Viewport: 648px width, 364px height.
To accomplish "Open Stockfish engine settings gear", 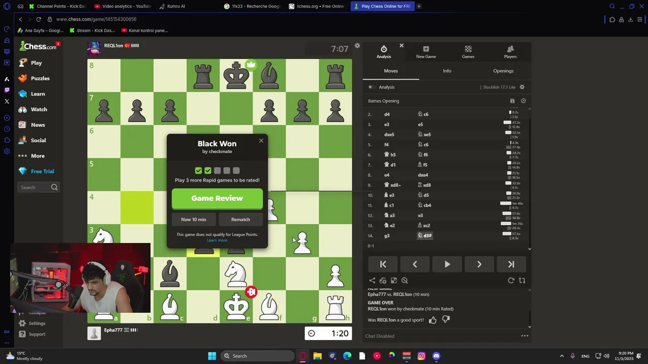I will tap(522, 87).
